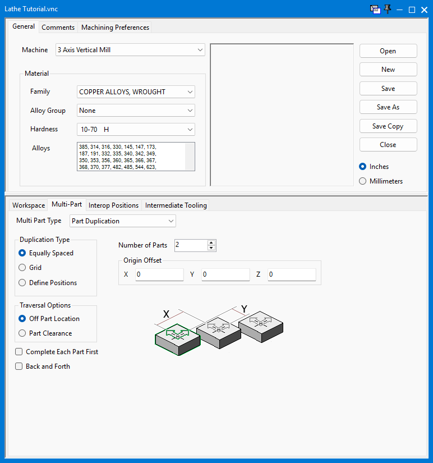This screenshot has width=433, height=463.
Task: Open the Intermediate Tooling tab
Action: tap(176, 205)
